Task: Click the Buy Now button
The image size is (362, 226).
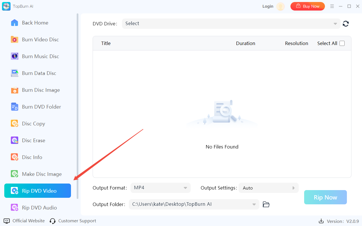Action: pos(308,6)
